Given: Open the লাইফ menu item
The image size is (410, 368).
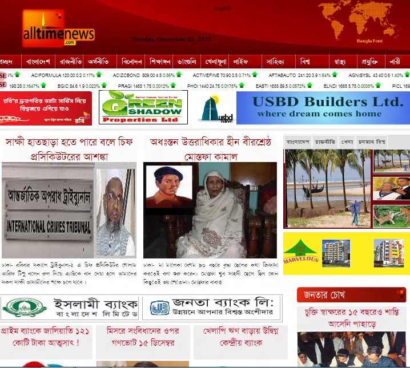Looking at the screenshot, I should pos(240,62).
